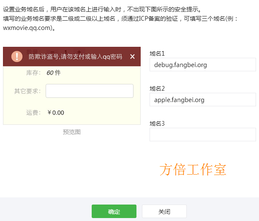The image size is (259, 221).
Task: Click the 运费 ¥0.00 shipping amount
Action: (56, 113)
